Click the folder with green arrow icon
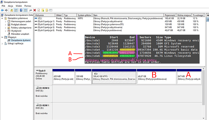209x120 pixels. click(43, 10)
